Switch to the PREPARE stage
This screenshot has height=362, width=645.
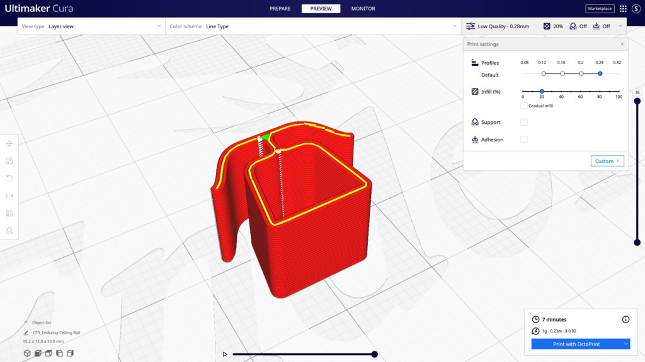click(x=280, y=9)
